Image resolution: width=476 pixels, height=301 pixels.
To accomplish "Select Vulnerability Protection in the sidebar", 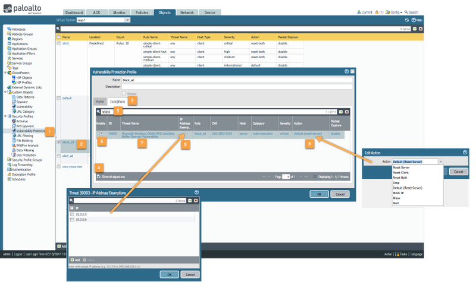I will click(30, 131).
